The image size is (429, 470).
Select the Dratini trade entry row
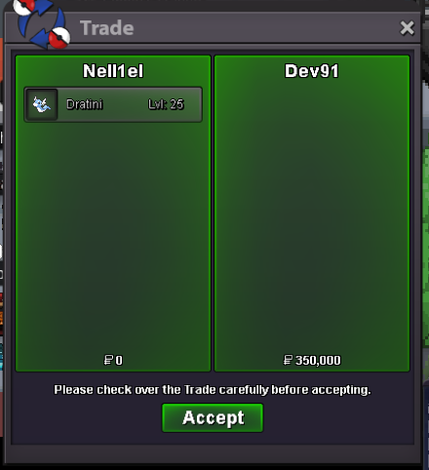(113, 104)
